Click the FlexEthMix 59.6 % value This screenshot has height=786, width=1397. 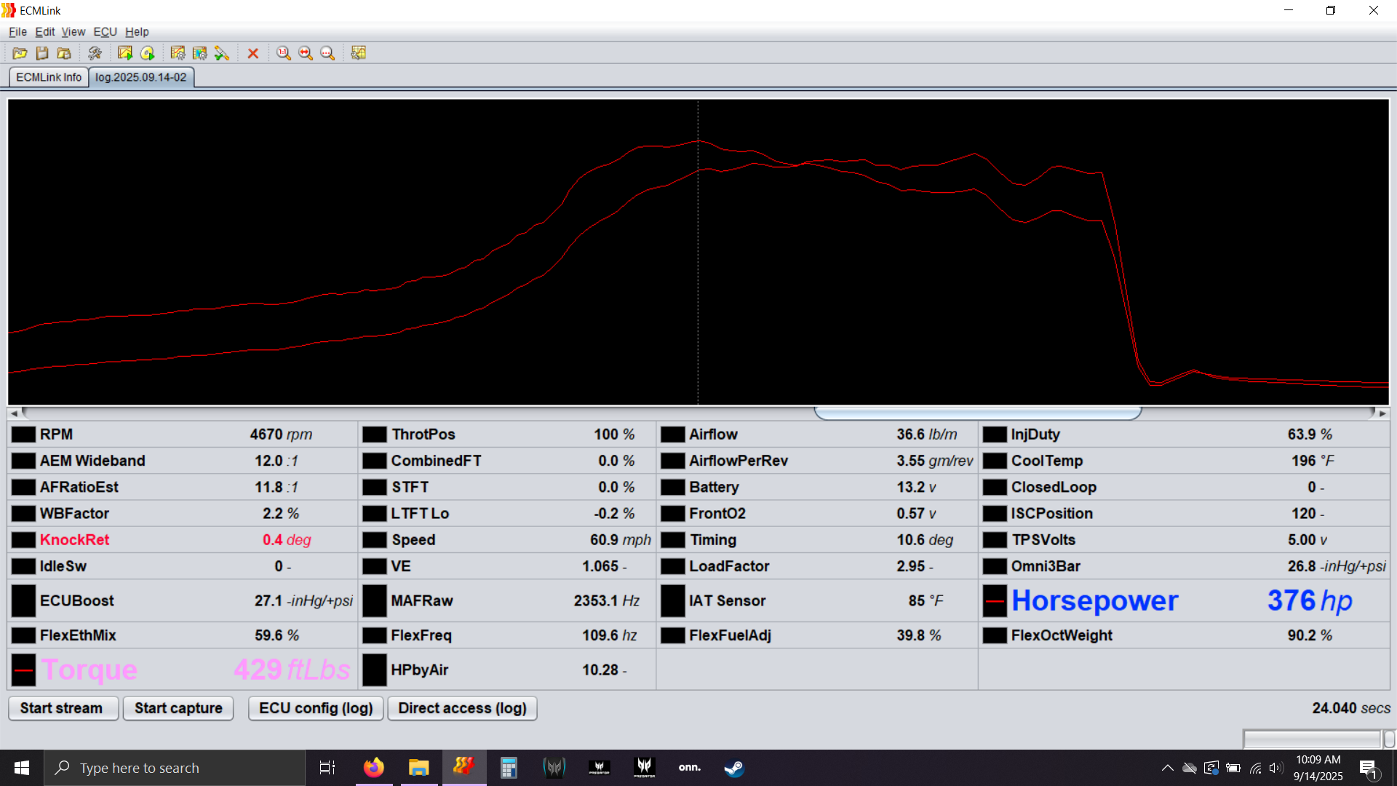276,635
